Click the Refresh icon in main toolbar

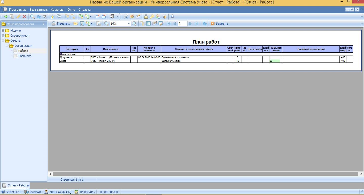(39, 17)
